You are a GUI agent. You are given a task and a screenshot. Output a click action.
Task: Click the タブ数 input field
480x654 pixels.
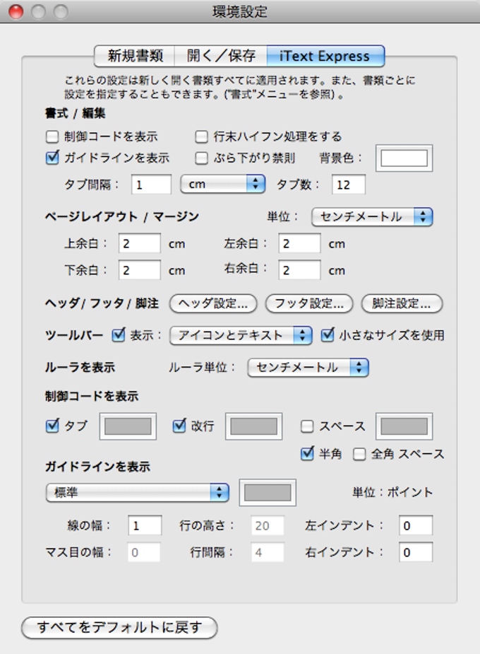pyautogui.click(x=349, y=185)
